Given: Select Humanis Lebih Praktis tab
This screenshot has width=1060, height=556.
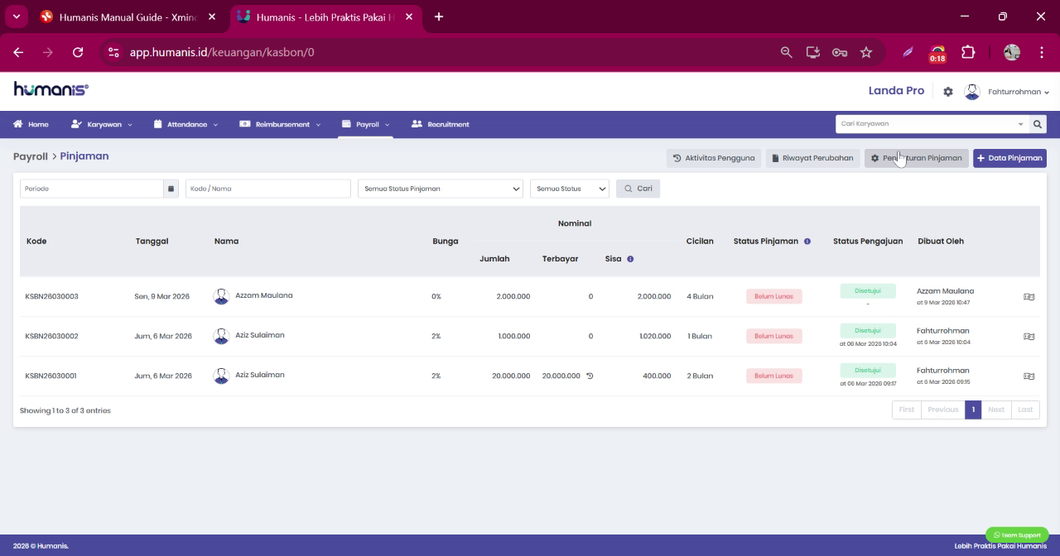Looking at the screenshot, I should 325,17.
